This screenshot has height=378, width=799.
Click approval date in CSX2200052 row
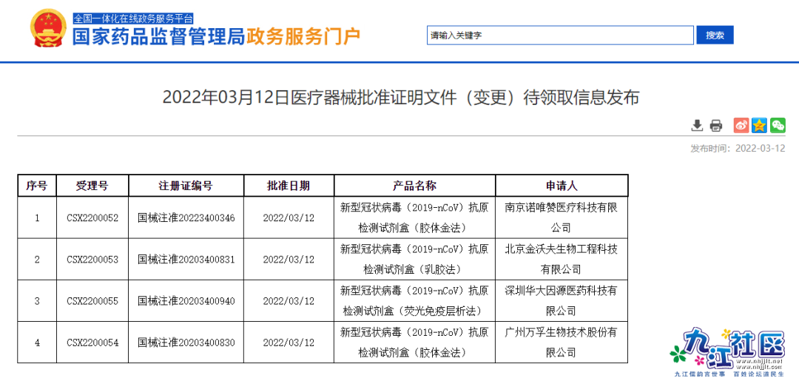click(289, 217)
